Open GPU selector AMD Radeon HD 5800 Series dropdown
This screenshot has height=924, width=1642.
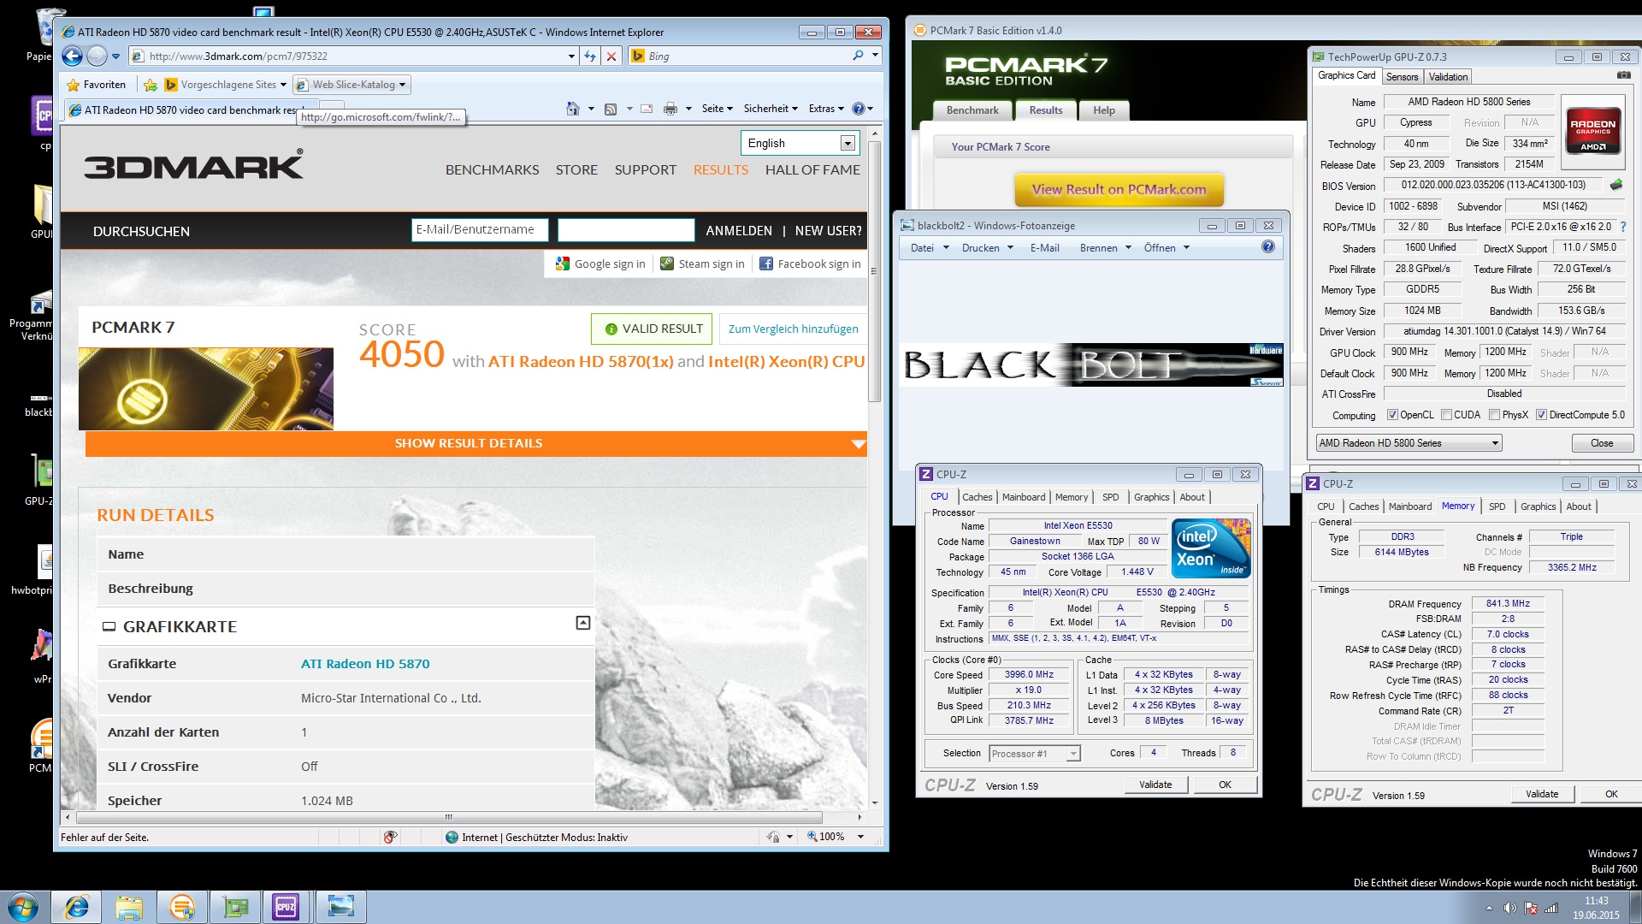[x=1409, y=443]
